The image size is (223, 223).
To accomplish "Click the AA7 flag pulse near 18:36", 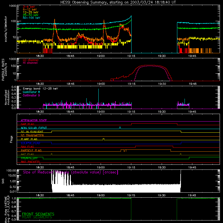I will tap(52, 154).
